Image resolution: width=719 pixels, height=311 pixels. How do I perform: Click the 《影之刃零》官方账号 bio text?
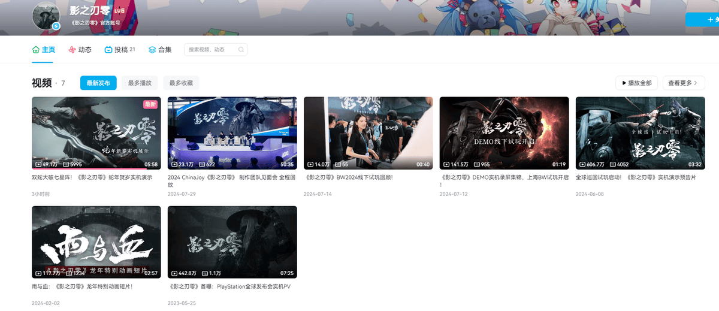coord(95,23)
